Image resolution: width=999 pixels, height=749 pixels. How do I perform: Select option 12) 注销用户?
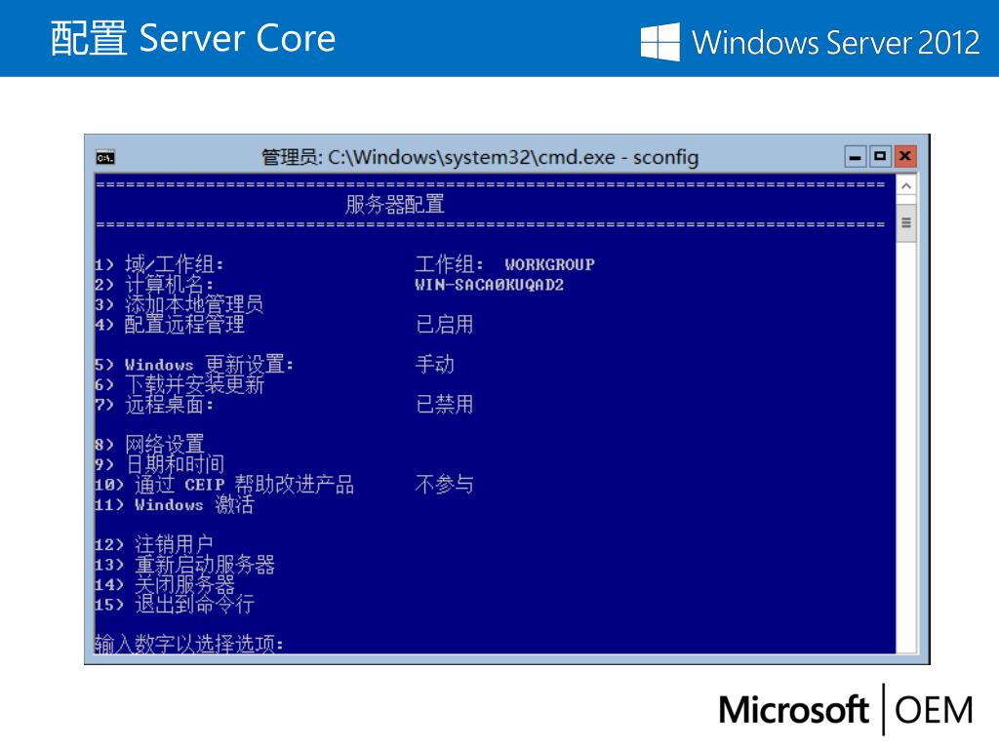point(153,544)
